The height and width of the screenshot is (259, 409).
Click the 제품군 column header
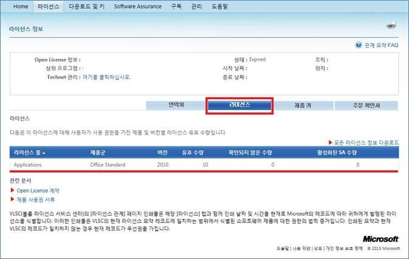coord(98,153)
